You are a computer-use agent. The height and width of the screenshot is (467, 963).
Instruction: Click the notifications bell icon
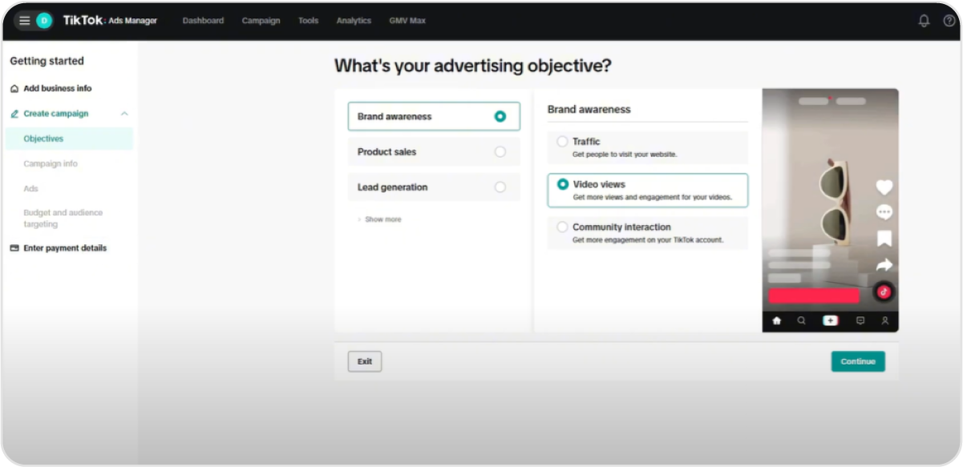(x=925, y=21)
